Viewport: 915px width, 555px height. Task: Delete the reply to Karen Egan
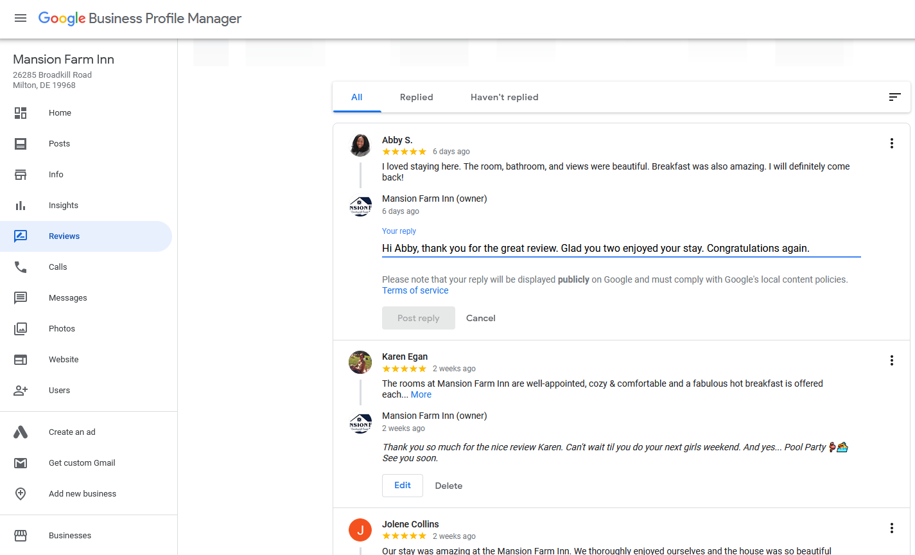(449, 486)
